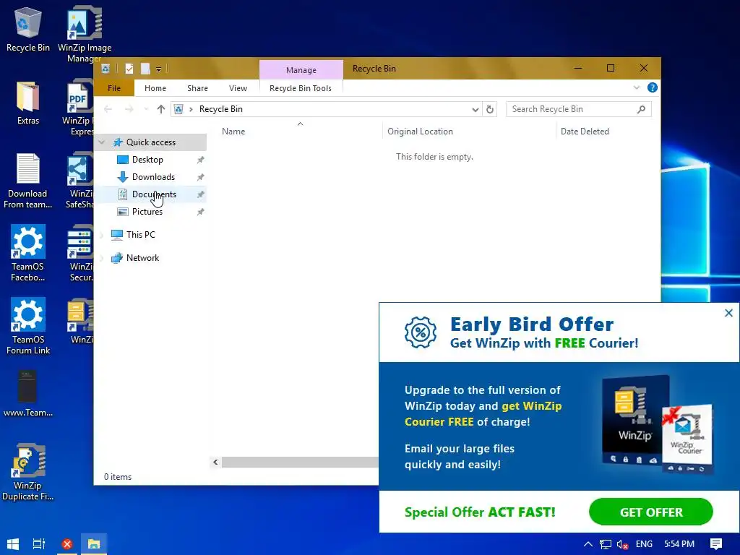
Task: Select Desktop in the navigation pane
Action: click(147, 160)
